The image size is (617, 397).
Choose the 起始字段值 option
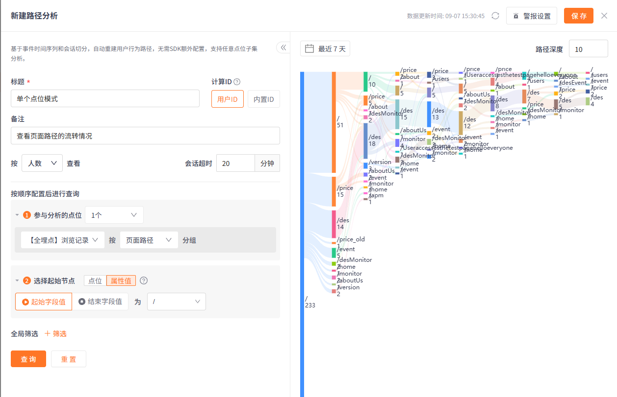44,302
